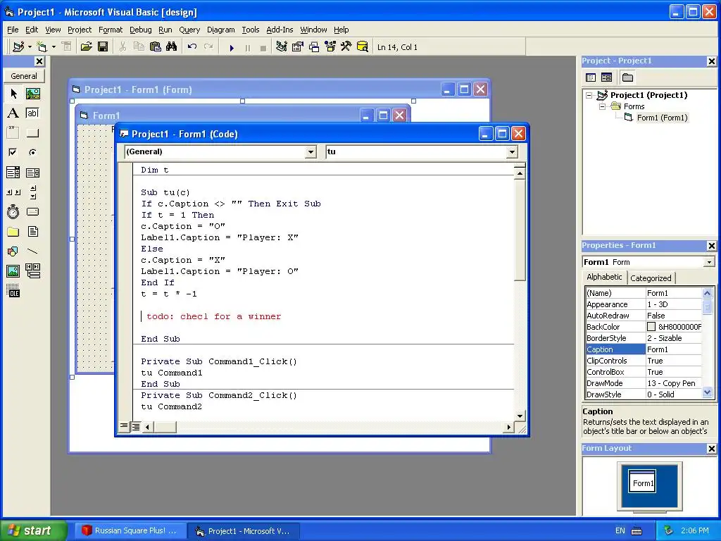Select the HScrollBar control tool
This screenshot has width=721, height=541.
13,192
